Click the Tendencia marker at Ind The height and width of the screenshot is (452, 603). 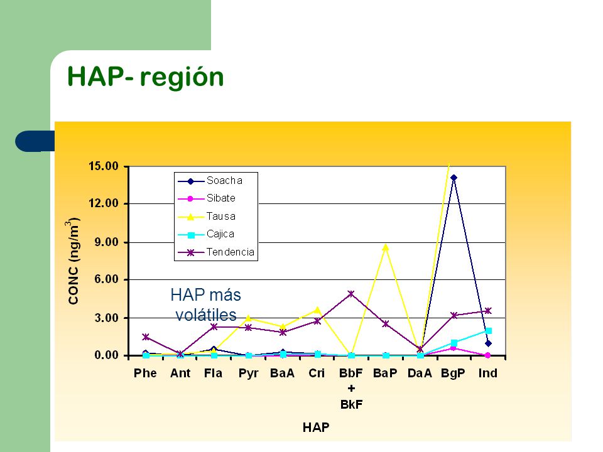click(x=488, y=311)
